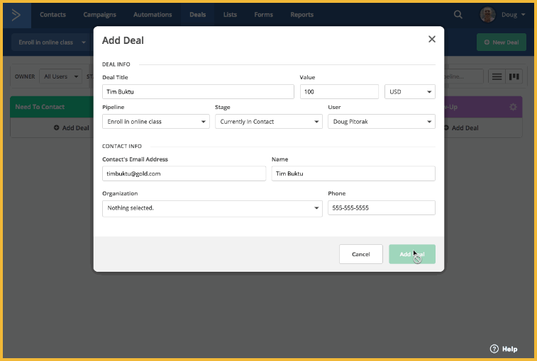The image size is (537, 361).
Task: Click the Deal Title input field
Action: (198, 92)
